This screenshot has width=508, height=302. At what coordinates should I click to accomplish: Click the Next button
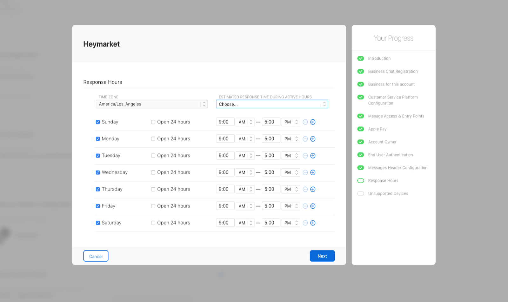[x=322, y=256]
